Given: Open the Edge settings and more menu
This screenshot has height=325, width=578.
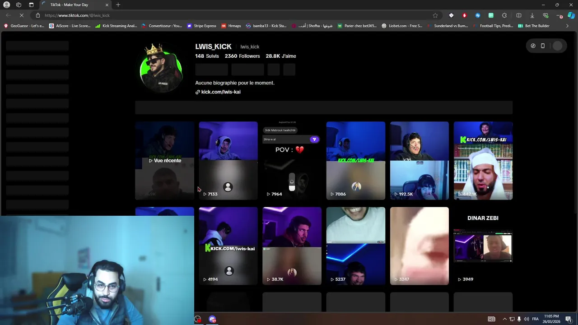Looking at the screenshot, I should click(559, 15).
